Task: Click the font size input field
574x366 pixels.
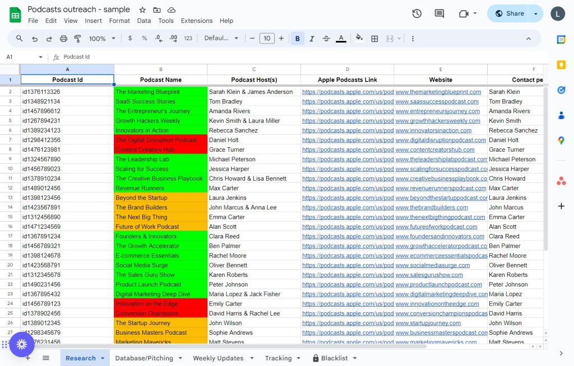Action: (267, 38)
